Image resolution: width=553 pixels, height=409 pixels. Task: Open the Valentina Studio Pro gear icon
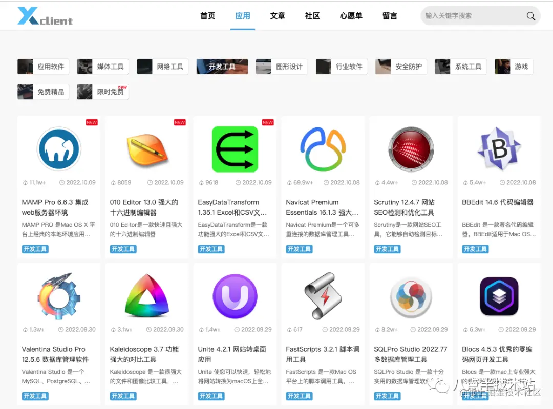tap(59, 296)
